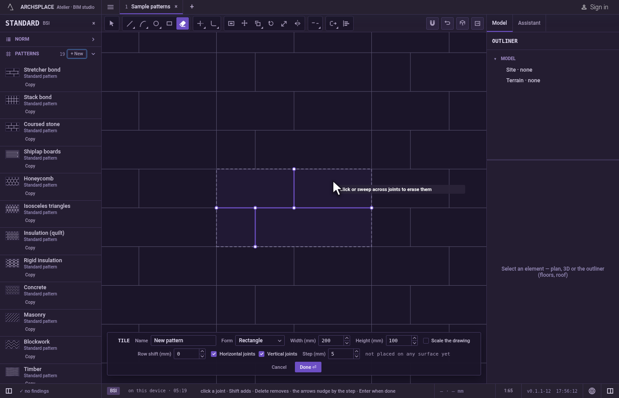Collapse the MODEL tree in the Outliner

coord(495,59)
